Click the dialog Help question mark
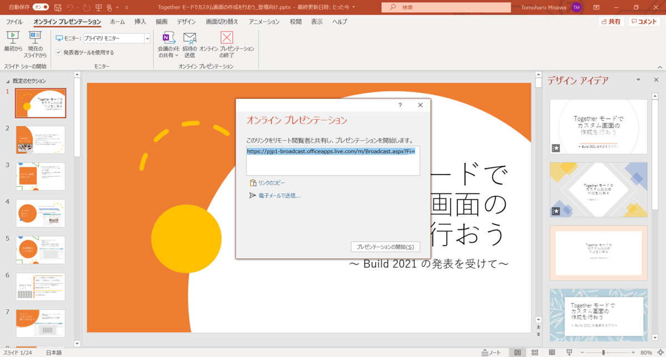This screenshot has height=357, width=666. click(x=400, y=105)
